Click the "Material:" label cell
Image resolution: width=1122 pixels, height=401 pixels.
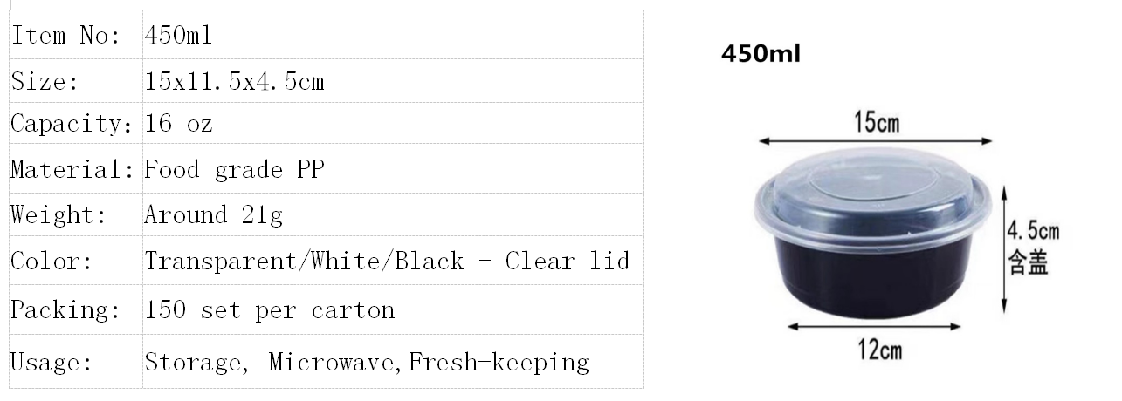(75, 168)
